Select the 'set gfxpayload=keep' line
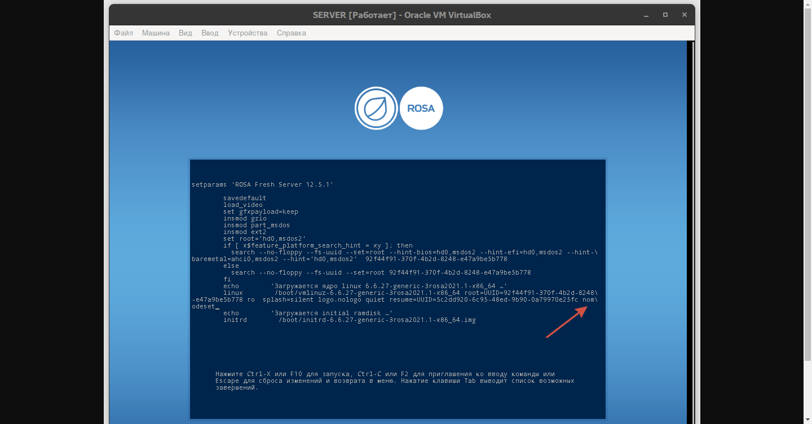 click(261, 211)
